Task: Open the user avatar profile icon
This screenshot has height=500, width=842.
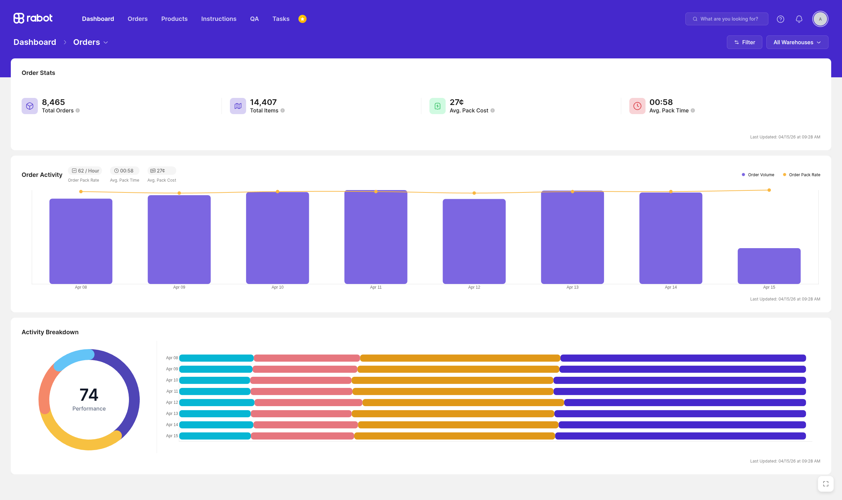Action: click(x=820, y=19)
